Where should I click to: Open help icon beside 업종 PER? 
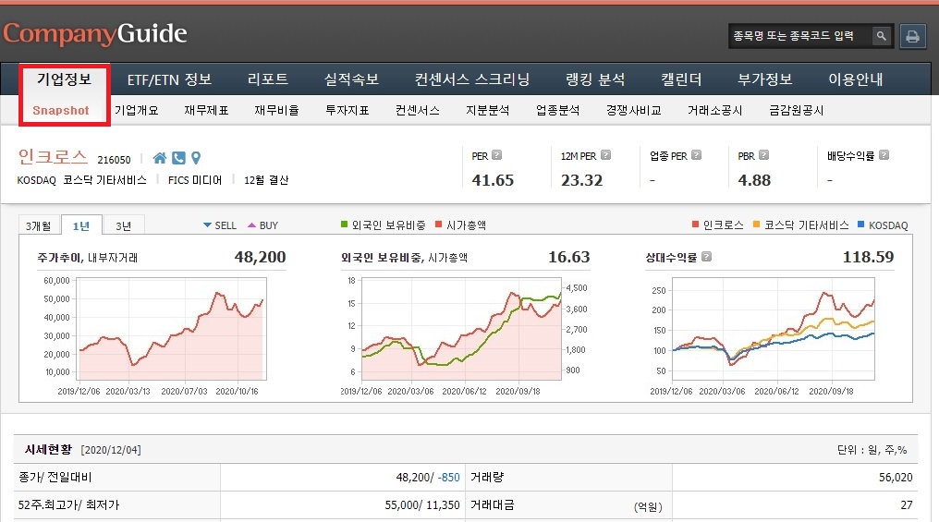pyautogui.click(x=696, y=155)
